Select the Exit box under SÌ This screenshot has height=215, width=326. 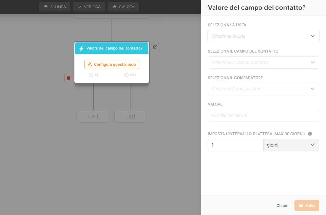(x=93, y=116)
